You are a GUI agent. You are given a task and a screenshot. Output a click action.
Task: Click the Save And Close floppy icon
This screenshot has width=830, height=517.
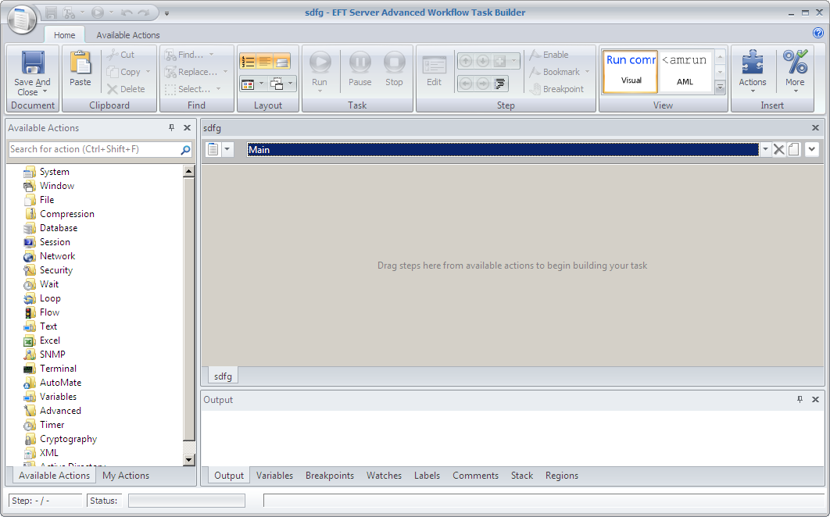(32, 64)
